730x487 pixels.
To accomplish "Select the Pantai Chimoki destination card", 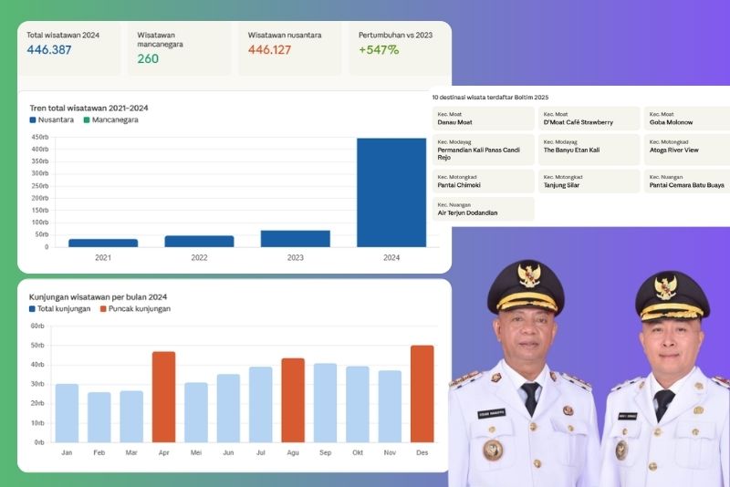I will [x=484, y=181].
